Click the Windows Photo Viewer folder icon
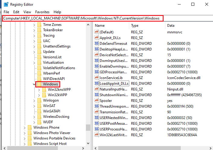 click(x=30, y=133)
